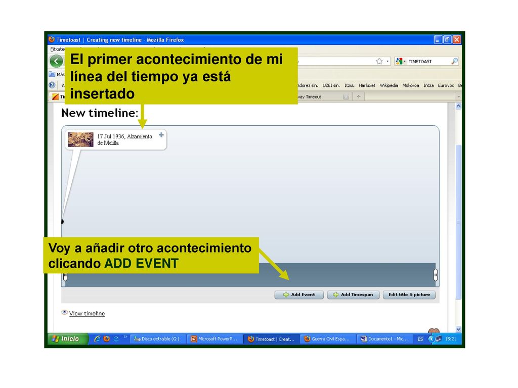
Task: Click the Add Timespan button
Action: tap(353, 295)
